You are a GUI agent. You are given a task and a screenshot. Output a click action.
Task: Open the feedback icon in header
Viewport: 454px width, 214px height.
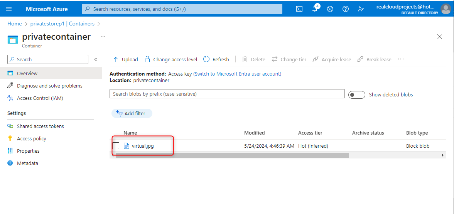(361, 9)
